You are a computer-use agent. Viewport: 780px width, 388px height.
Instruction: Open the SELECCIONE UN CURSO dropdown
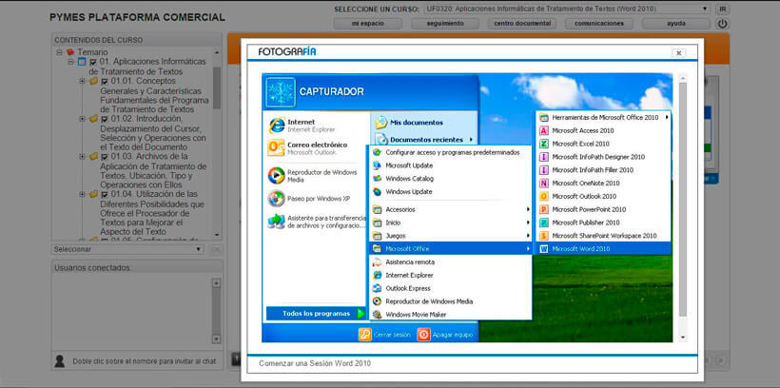568,9
